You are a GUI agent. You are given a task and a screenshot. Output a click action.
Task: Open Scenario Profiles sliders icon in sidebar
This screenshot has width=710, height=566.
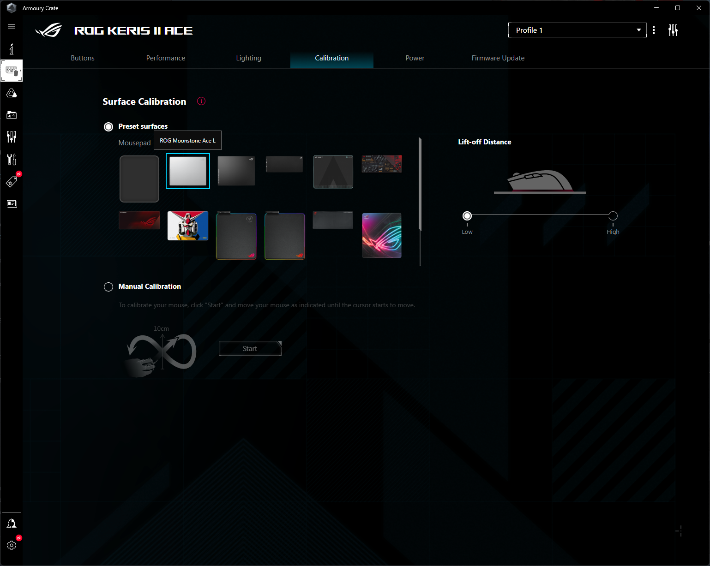pyautogui.click(x=12, y=137)
